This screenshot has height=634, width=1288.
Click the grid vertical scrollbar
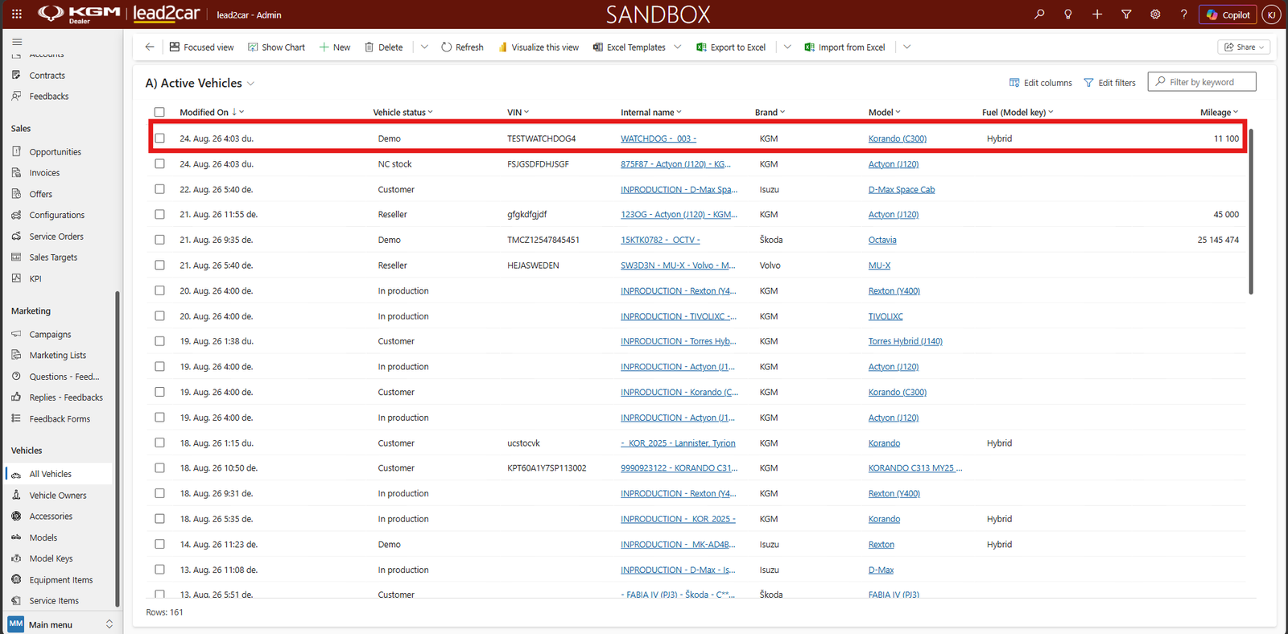click(x=1251, y=212)
